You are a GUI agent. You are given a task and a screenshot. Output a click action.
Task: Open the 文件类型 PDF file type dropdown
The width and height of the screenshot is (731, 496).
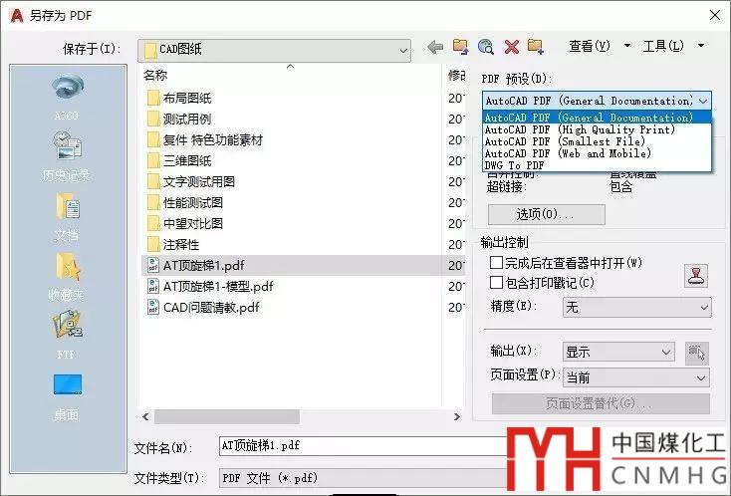(364, 478)
